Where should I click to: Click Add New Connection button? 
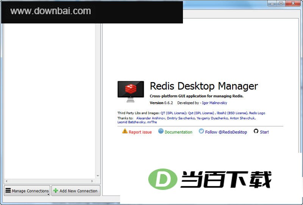pyautogui.click(x=76, y=191)
